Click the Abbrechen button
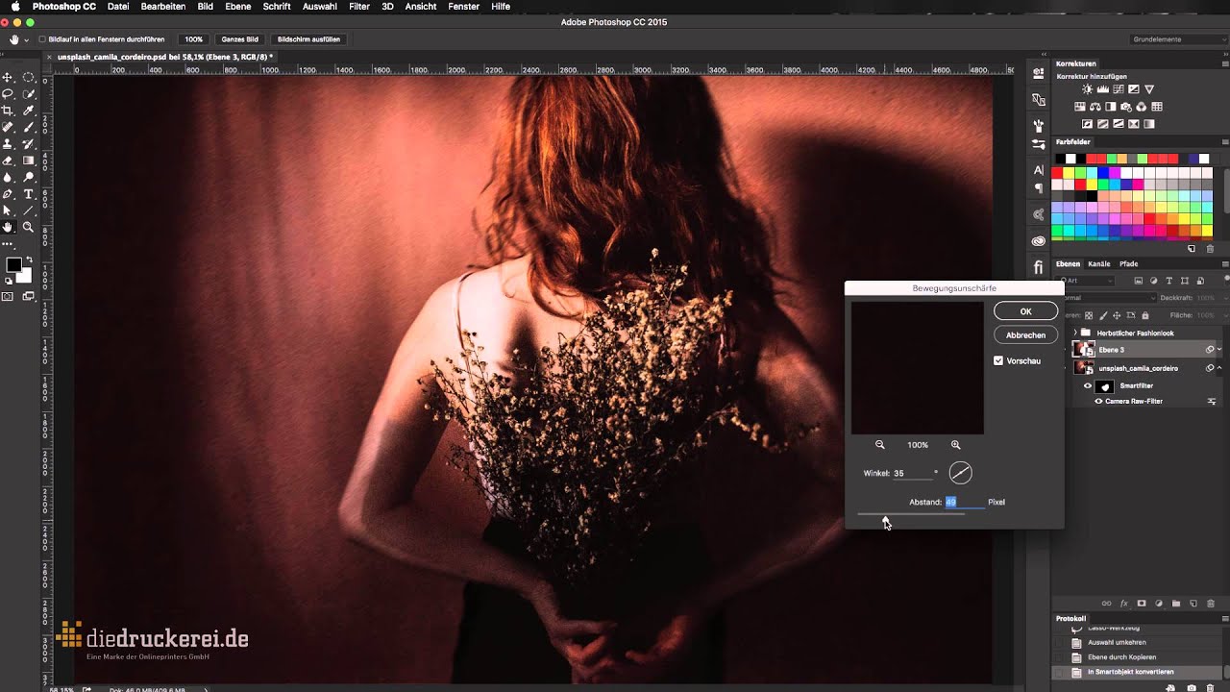Screen dimensions: 1230x692 click(1025, 334)
